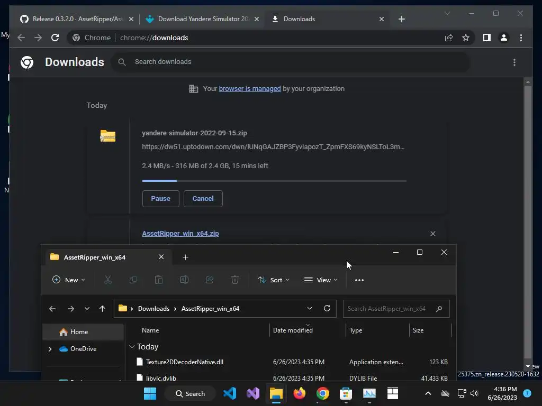The width and height of the screenshot is (542, 406).
Task: Open Firefox from the taskbar
Action: (300, 393)
